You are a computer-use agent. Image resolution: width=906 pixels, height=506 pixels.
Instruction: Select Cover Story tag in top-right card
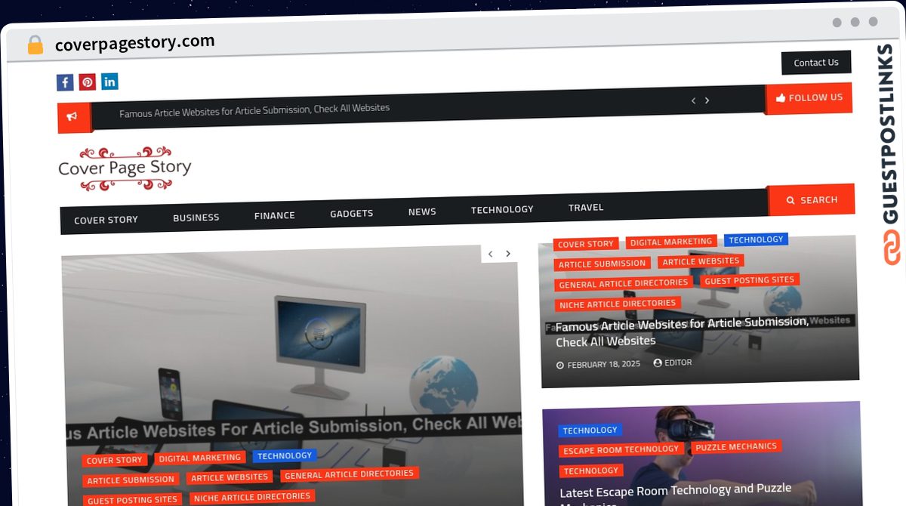pyautogui.click(x=586, y=244)
